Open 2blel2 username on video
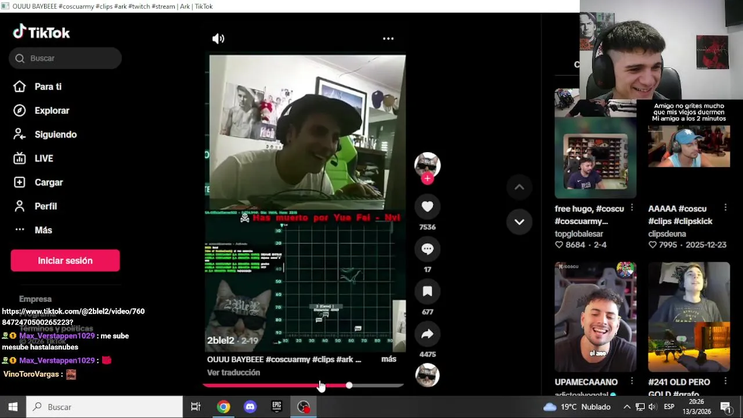 coord(221,341)
